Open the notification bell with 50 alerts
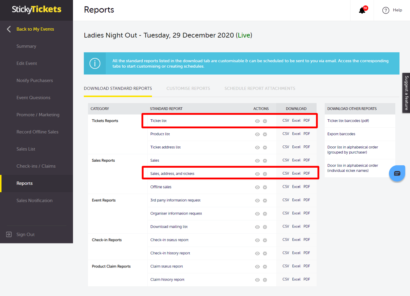The image size is (410, 296). click(362, 10)
